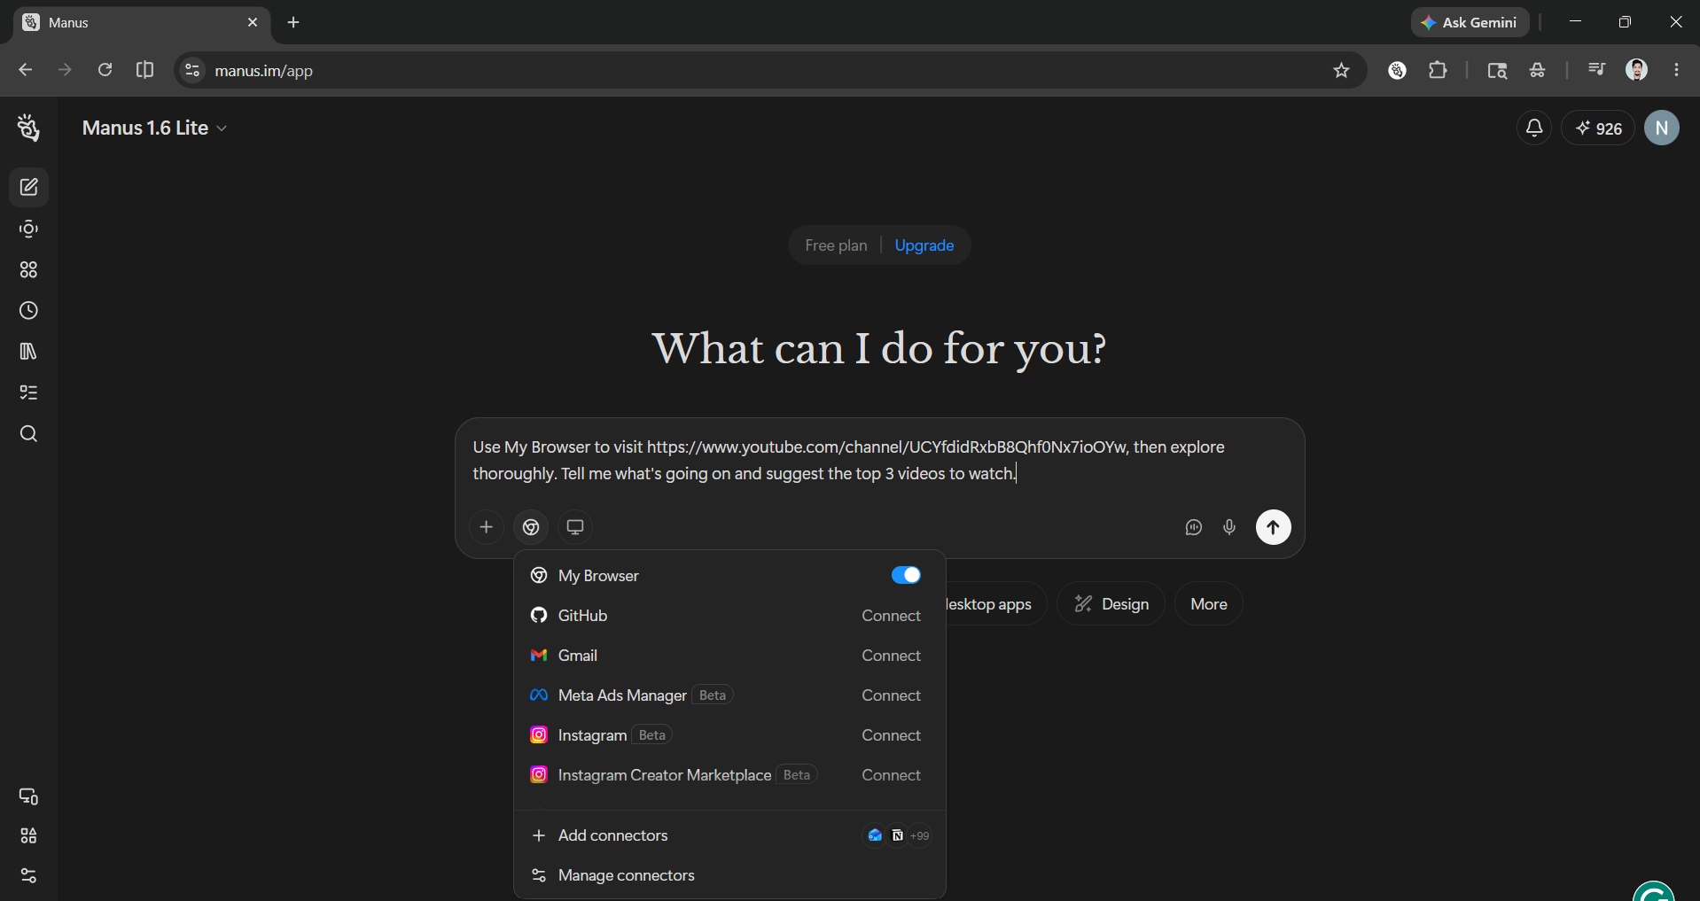The width and height of the screenshot is (1700, 901).
Task: Click the voice chat bubble icon
Action: tap(1194, 527)
